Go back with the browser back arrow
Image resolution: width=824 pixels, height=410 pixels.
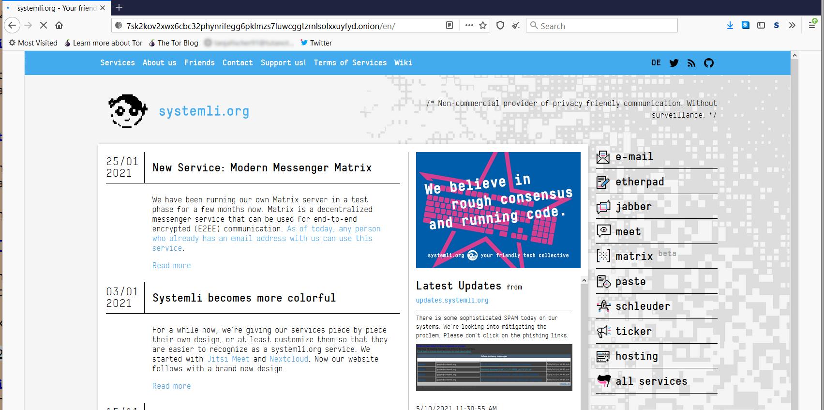(x=12, y=25)
